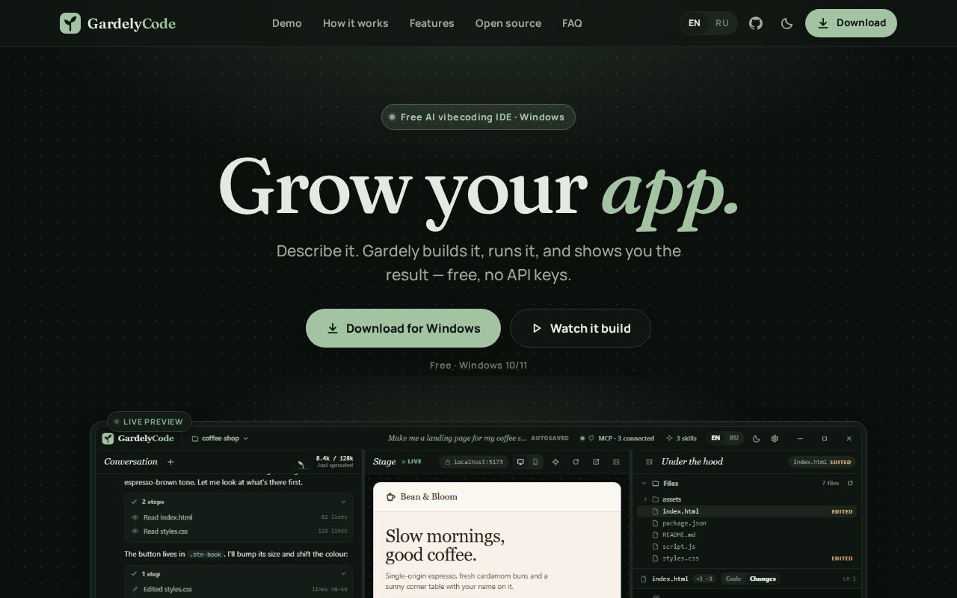Toggle the Stage side panel layout icon
Image resolution: width=957 pixels, height=598 pixels.
616,462
